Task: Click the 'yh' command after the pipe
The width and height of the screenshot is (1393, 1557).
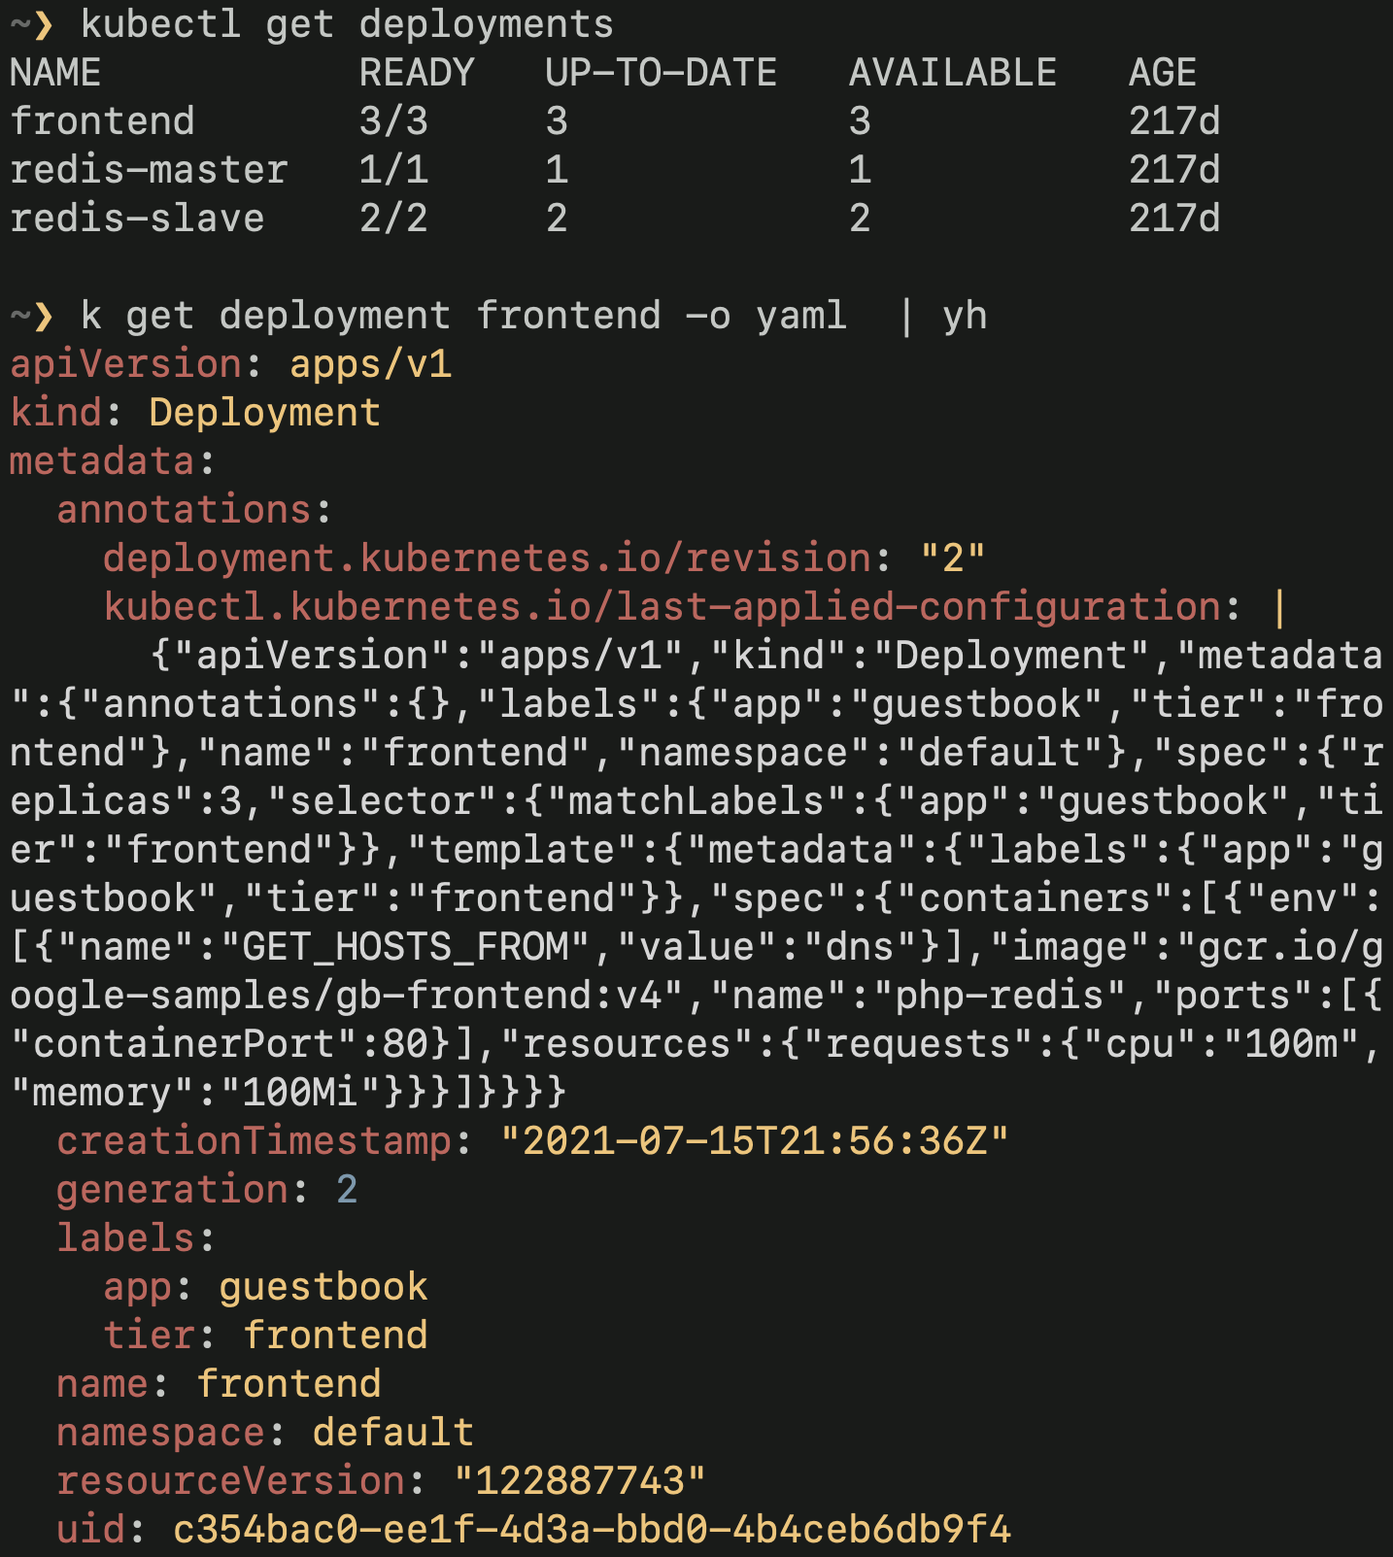Action: tap(965, 316)
